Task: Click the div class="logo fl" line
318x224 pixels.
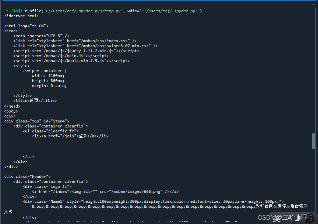Action: tap(47, 187)
